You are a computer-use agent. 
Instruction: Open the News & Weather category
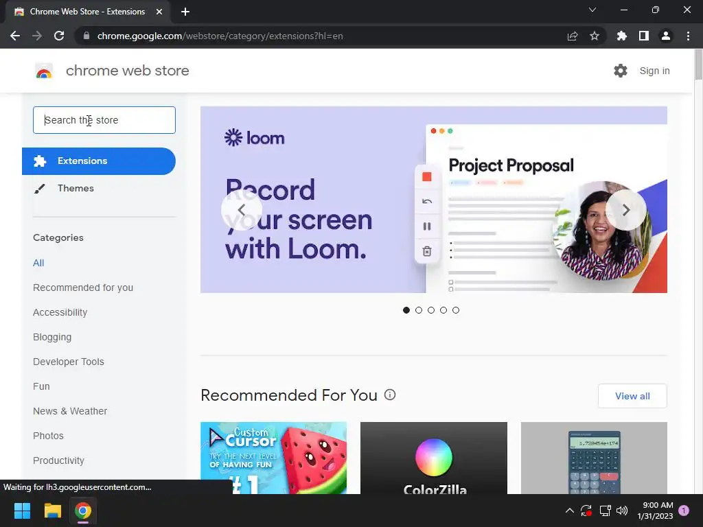pyautogui.click(x=70, y=411)
